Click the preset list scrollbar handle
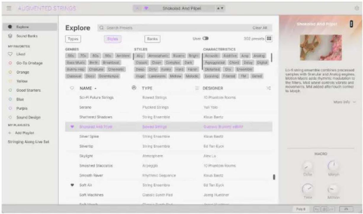The image size is (363, 214). (x=274, y=177)
